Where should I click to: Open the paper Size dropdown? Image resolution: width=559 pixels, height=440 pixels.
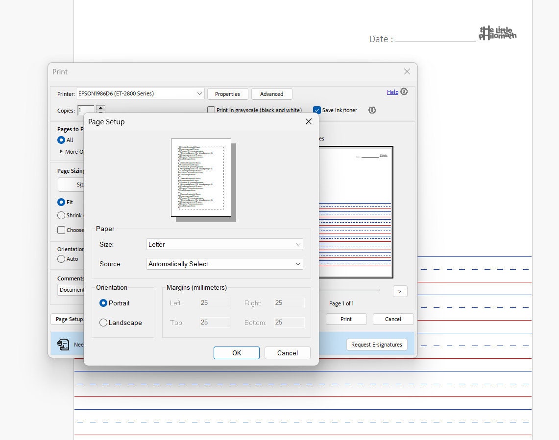pos(224,244)
